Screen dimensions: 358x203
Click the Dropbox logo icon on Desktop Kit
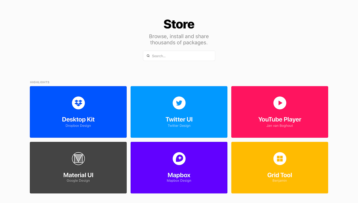tap(78, 103)
